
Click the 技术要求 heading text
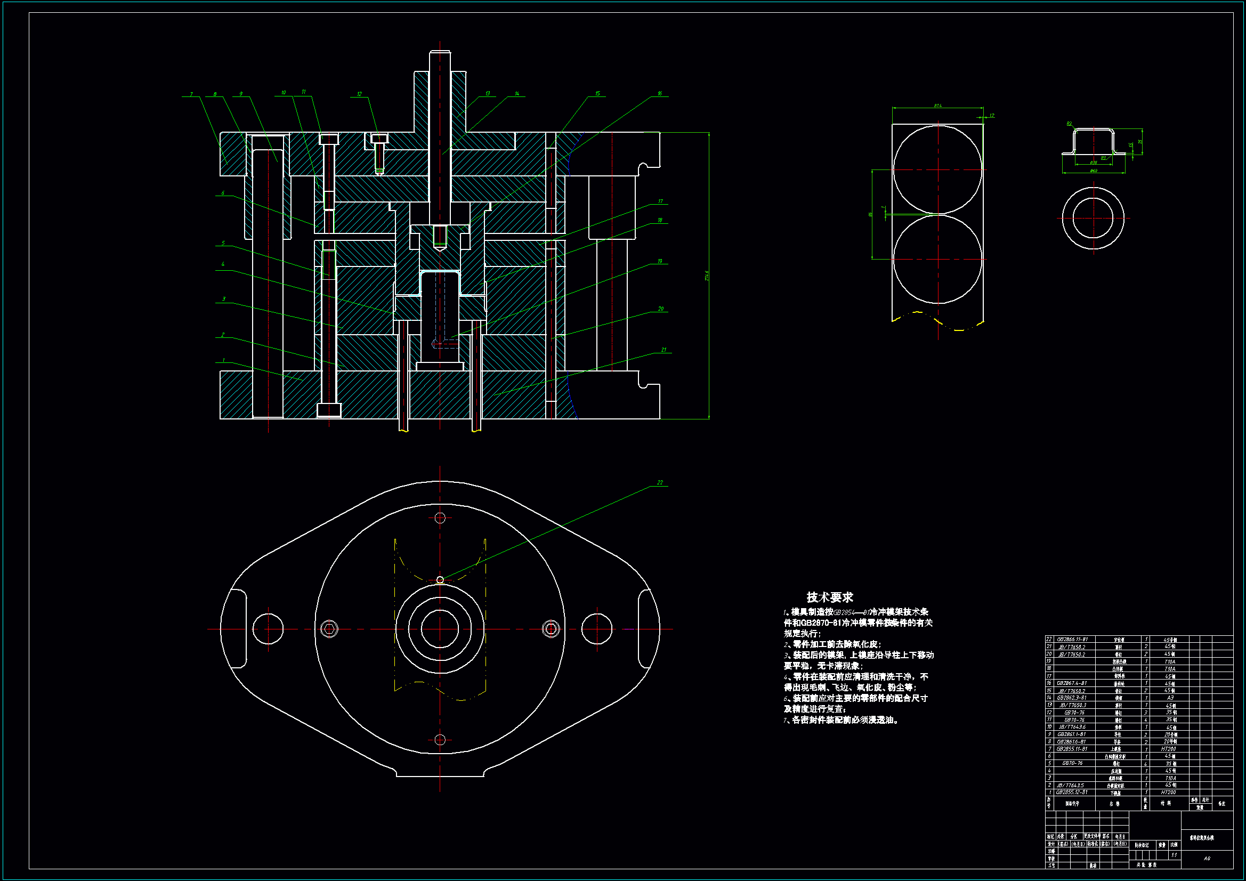point(829,597)
